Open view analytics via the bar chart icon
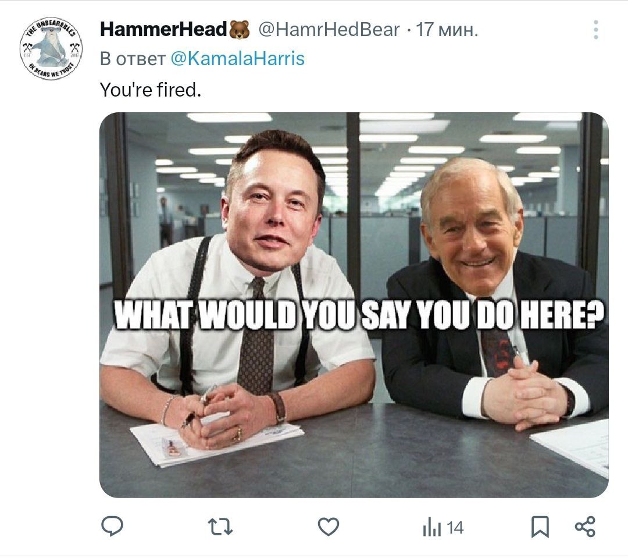The height and width of the screenshot is (558, 628). coord(431,527)
